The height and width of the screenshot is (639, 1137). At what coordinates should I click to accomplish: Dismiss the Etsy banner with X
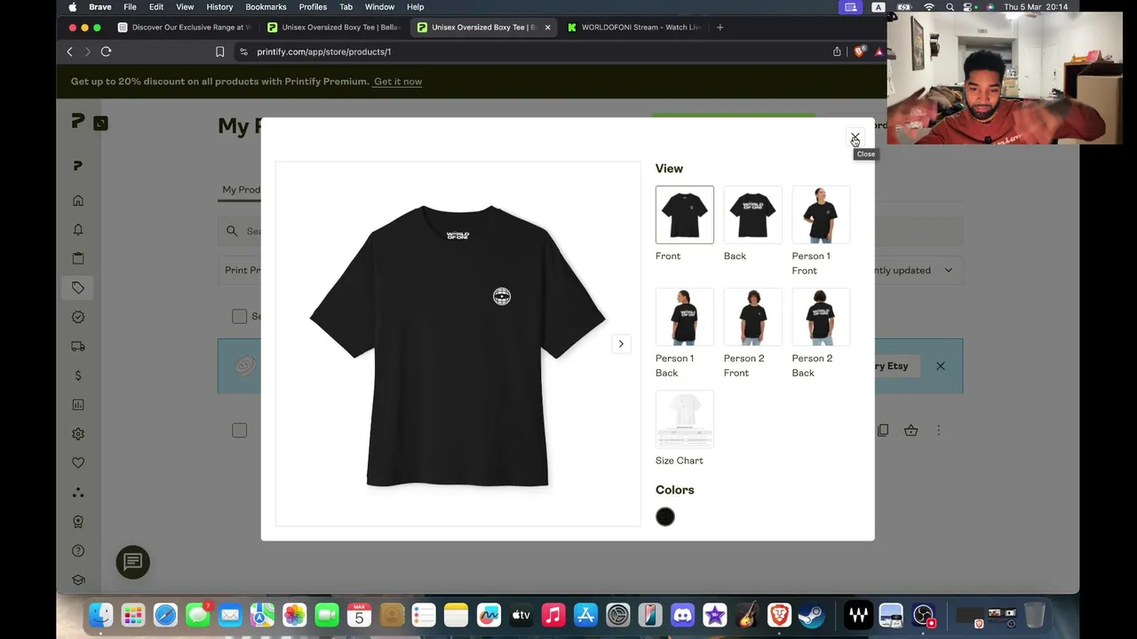(940, 366)
